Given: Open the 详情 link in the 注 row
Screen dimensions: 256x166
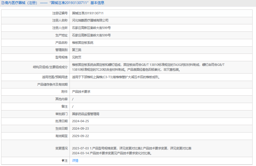Looking at the screenshot, I should pos(75,161).
